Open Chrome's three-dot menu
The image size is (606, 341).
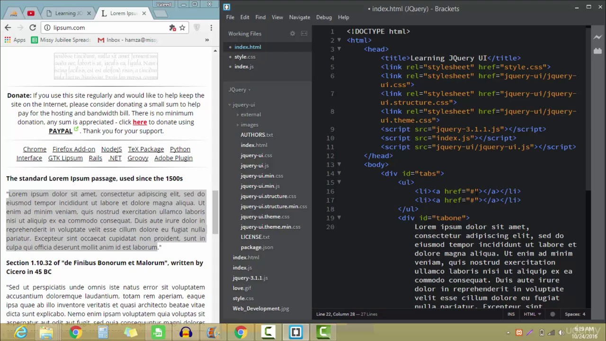pyautogui.click(x=211, y=27)
